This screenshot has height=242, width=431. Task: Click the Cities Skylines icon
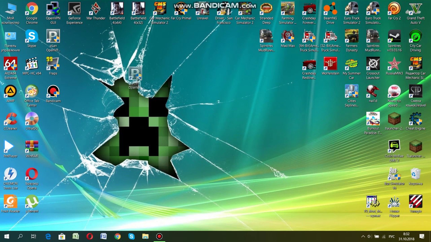coord(352,95)
